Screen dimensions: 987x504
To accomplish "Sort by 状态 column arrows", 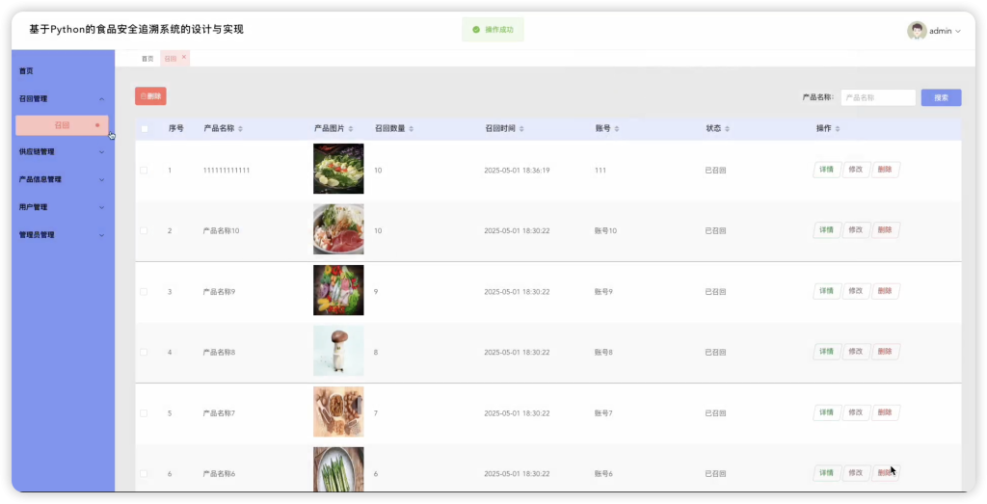I will tap(727, 128).
